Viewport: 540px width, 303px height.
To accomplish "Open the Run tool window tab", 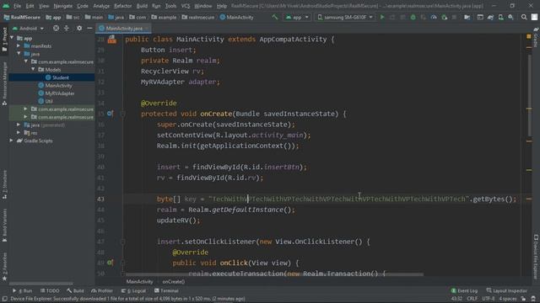I will (23, 290).
